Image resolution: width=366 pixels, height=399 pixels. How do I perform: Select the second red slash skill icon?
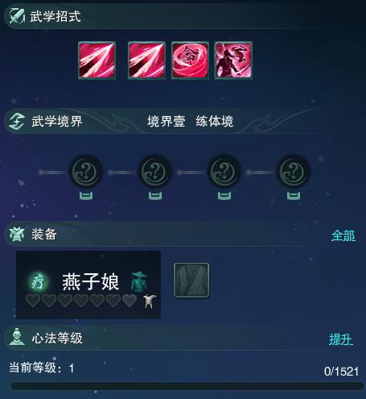pyautogui.click(x=146, y=60)
